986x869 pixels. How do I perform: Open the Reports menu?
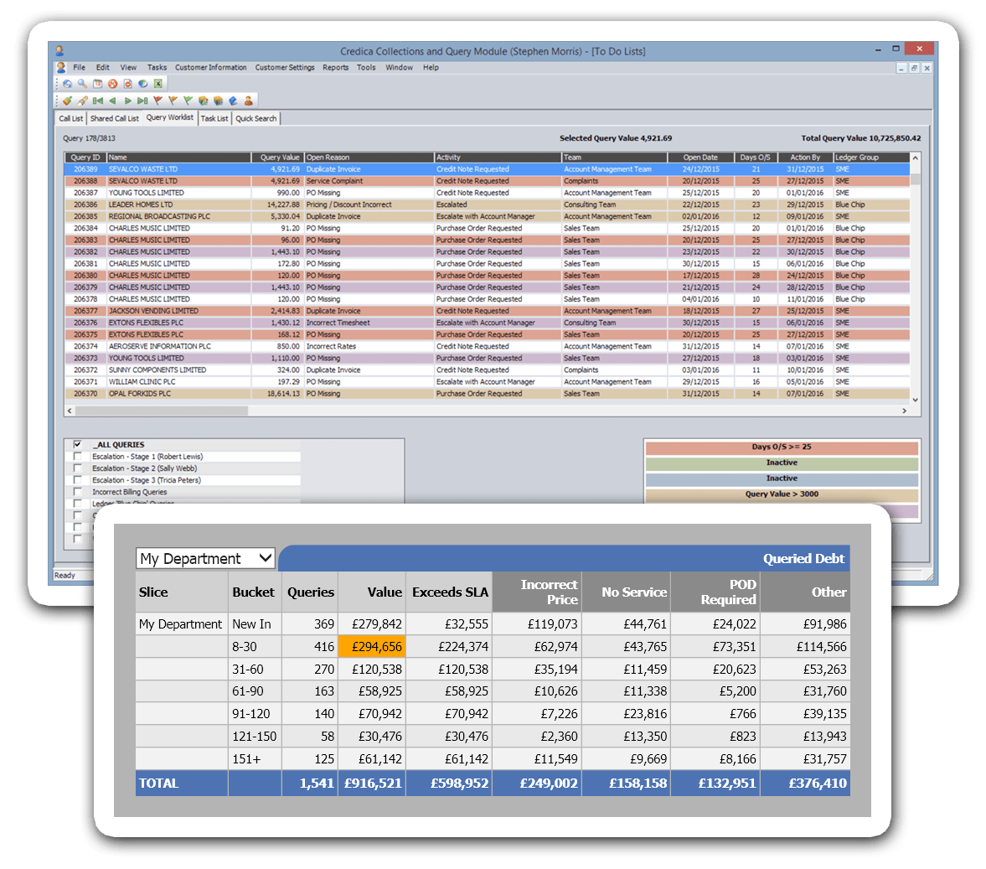pos(335,67)
